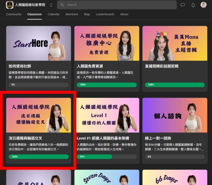Screen dimensions: 212x185
Task: Click the 0% progress bar under 線上一對一諮詢
Action: click(x=175, y=157)
